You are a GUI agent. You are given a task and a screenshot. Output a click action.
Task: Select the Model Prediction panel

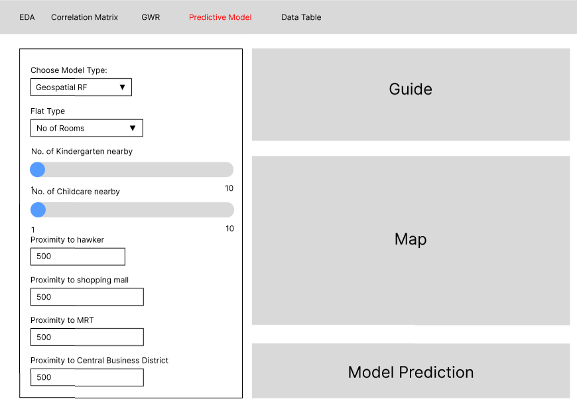click(x=411, y=371)
